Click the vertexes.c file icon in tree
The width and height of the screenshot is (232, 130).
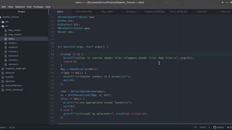click(x=6, y=60)
